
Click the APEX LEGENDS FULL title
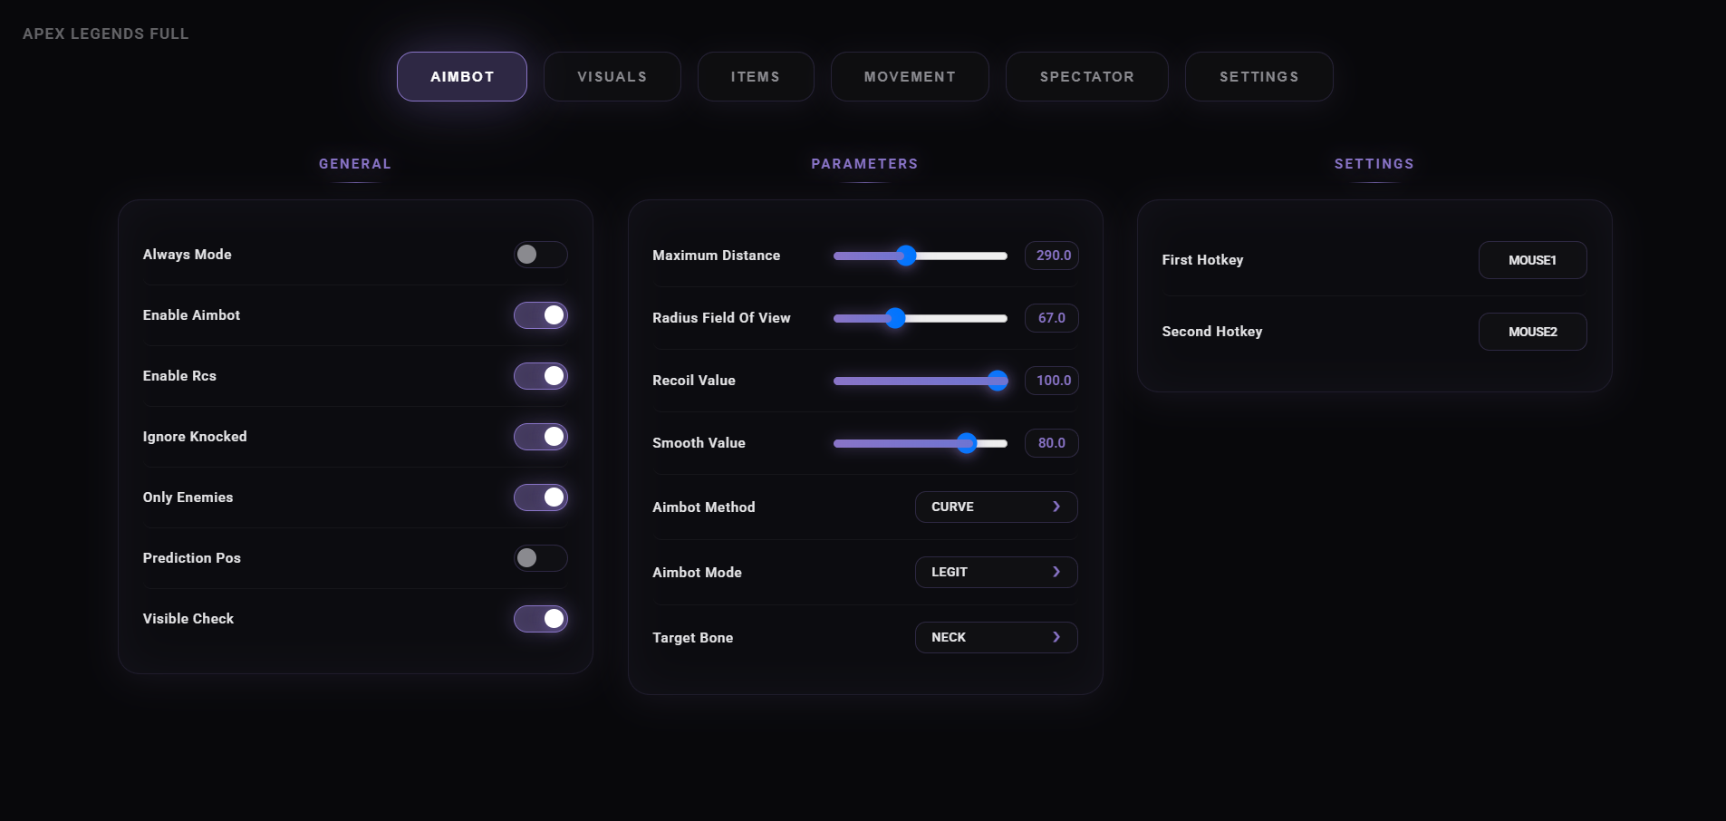[x=106, y=34]
